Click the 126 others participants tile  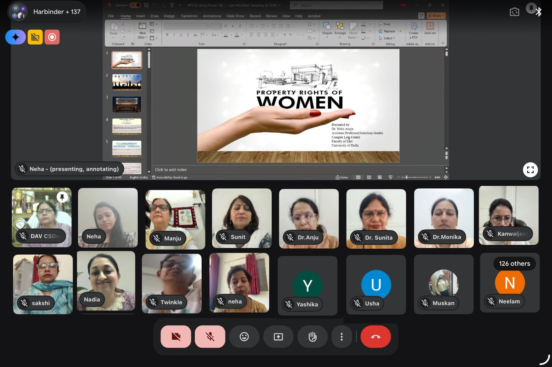(x=510, y=282)
